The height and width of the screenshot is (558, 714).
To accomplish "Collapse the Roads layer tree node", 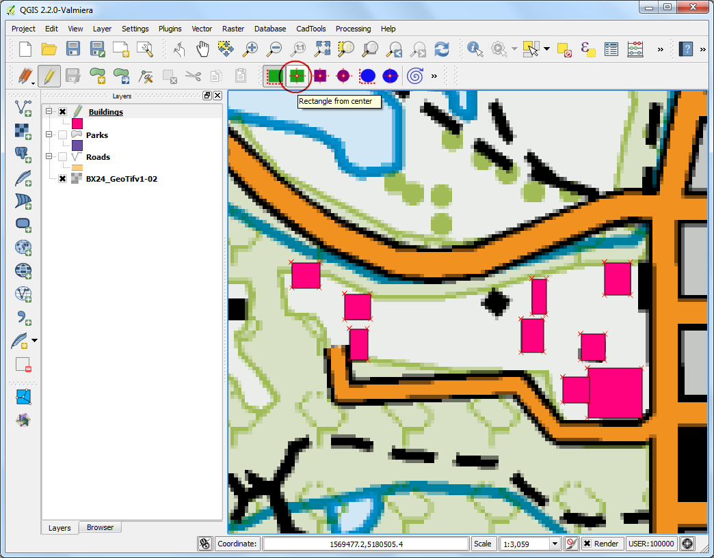I will pos(49,156).
